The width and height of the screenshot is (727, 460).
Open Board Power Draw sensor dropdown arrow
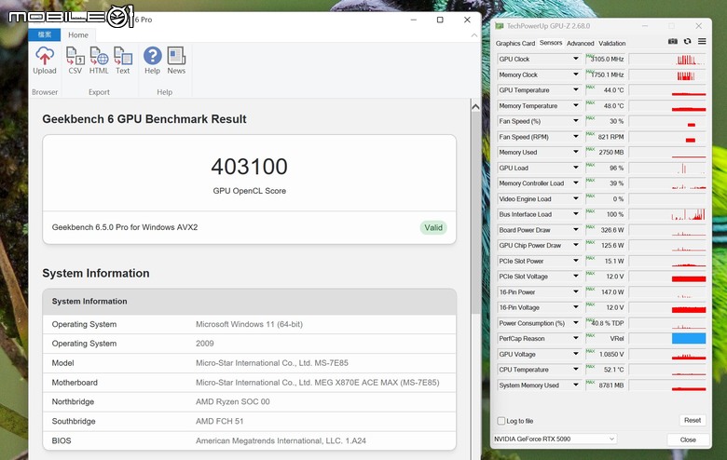(x=576, y=229)
